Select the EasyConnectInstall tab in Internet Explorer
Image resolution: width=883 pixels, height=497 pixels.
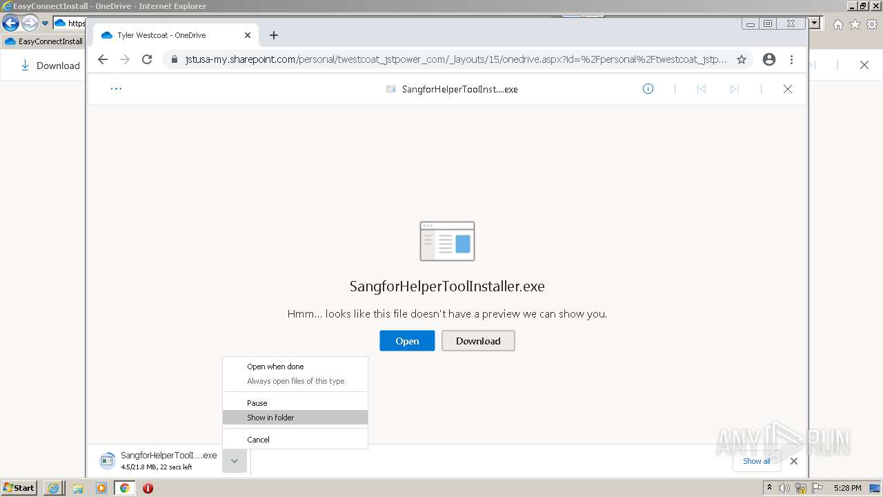[x=44, y=41]
